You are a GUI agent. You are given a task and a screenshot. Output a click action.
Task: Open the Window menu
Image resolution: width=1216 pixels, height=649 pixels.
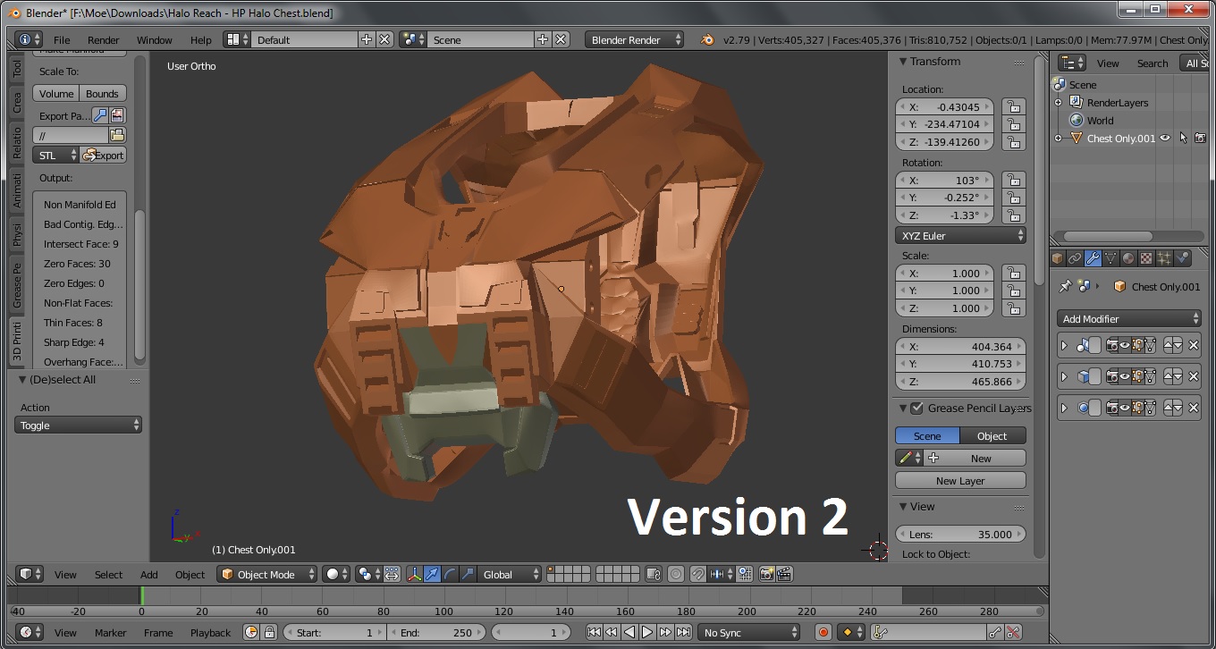154,39
